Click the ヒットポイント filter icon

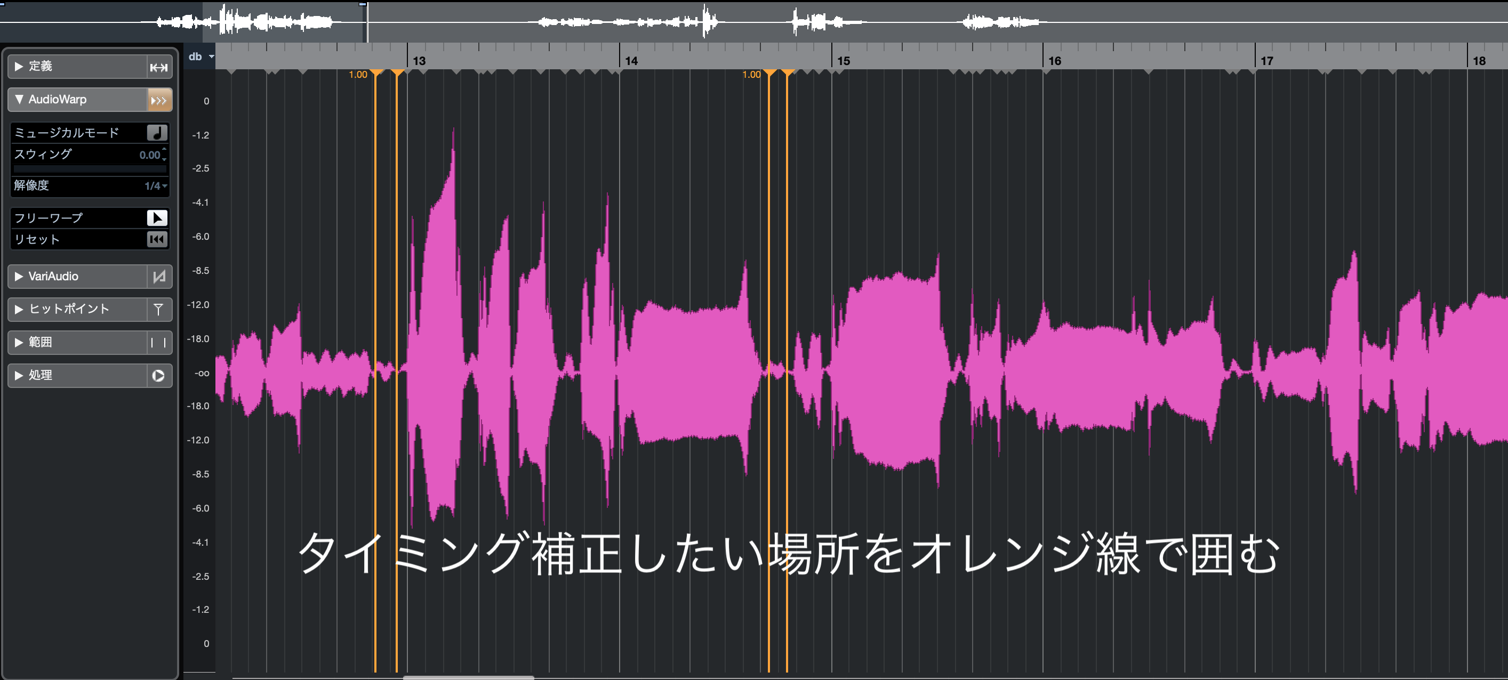coord(159,309)
